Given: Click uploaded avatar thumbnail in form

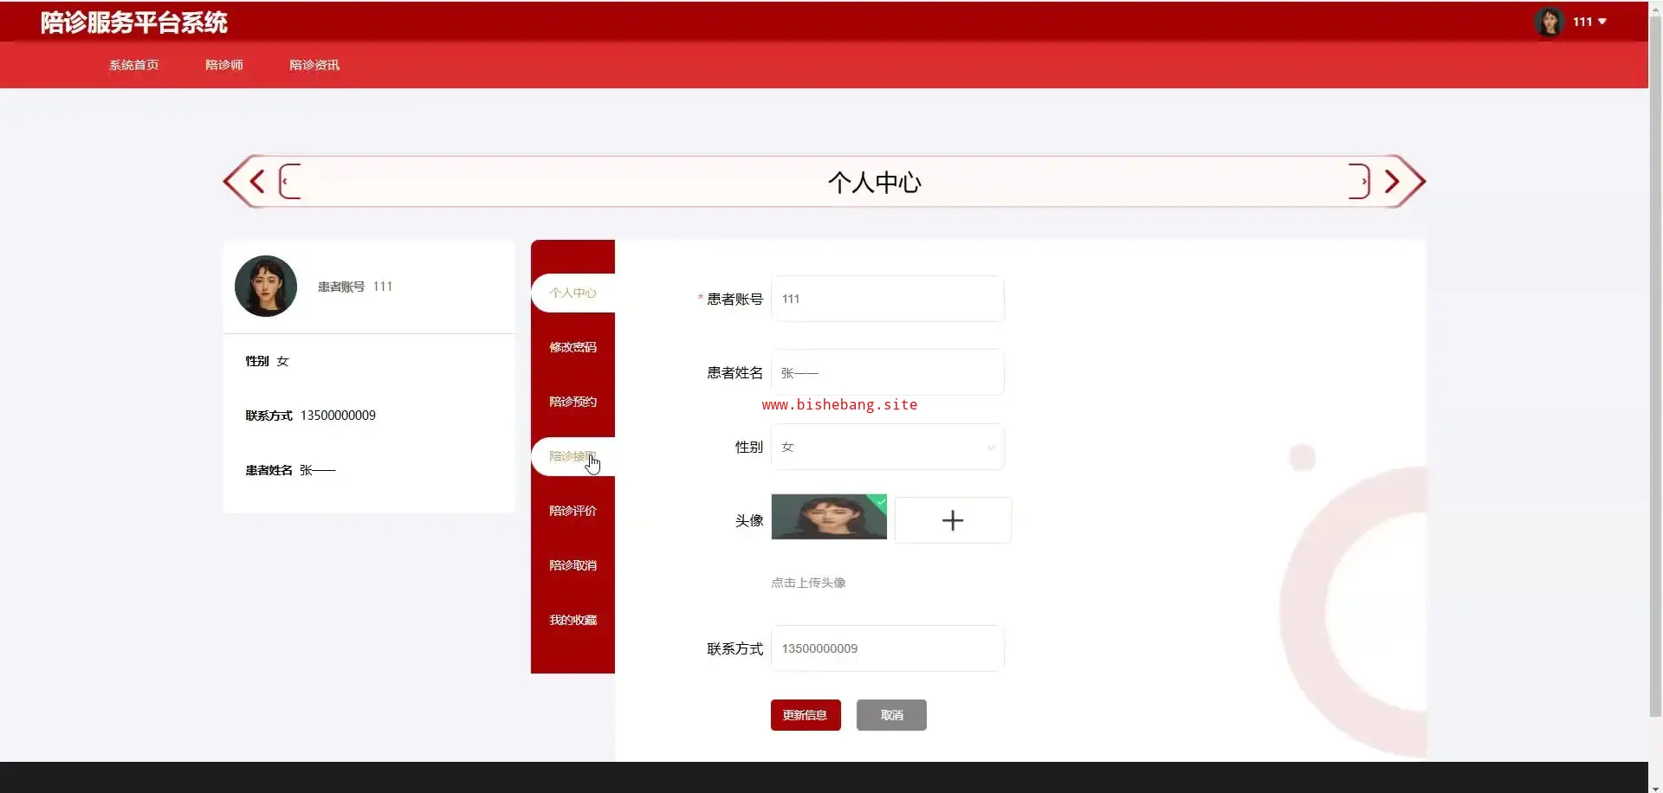Looking at the screenshot, I should click(829, 517).
